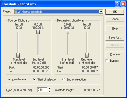Click the Destination: chord.wav group label

coord(71,20)
